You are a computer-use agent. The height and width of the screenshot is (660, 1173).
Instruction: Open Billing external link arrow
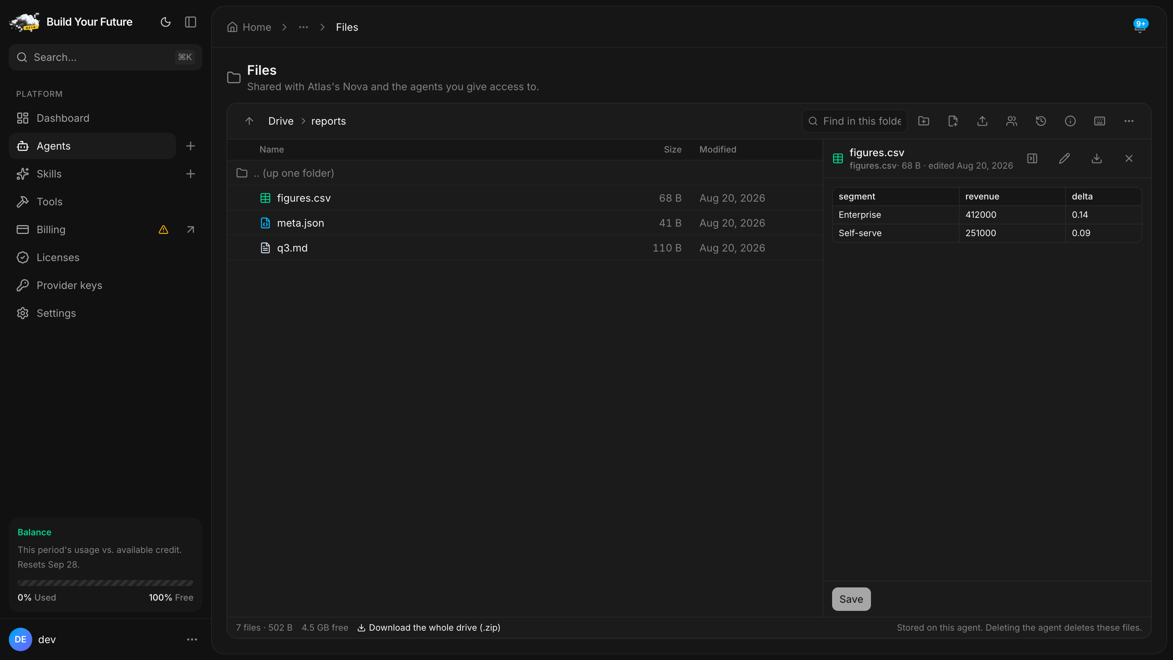pos(190,230)
